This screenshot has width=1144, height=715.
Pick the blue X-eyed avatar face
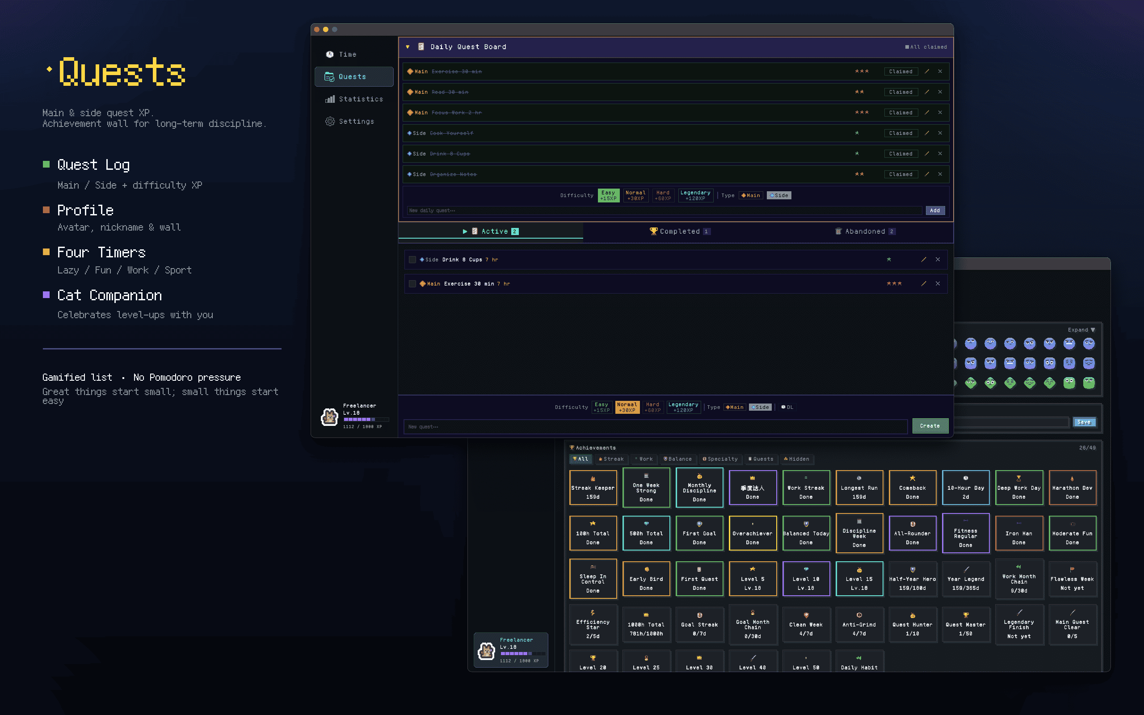pos(1069,363)
